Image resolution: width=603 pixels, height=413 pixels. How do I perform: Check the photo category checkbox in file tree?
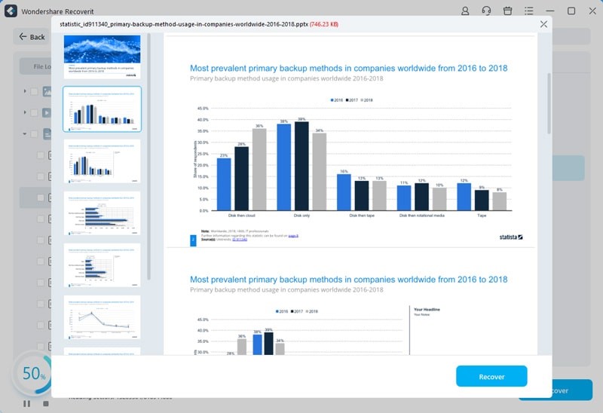click(x=34, y=92)
